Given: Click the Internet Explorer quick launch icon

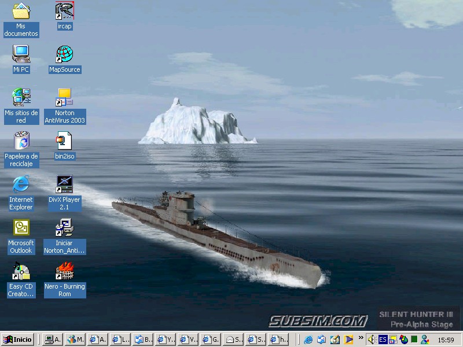Looking at the screenshot, I should click(308, 339).
